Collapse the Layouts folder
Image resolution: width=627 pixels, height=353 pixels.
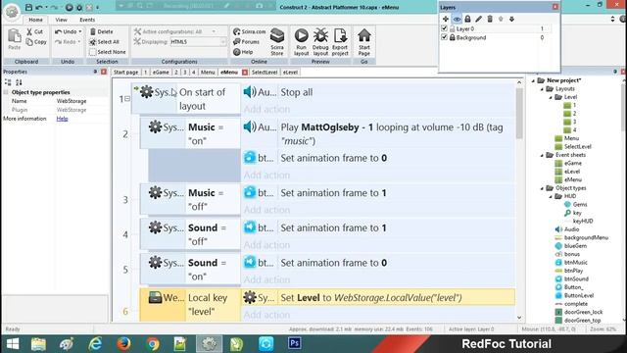point(542,89)
